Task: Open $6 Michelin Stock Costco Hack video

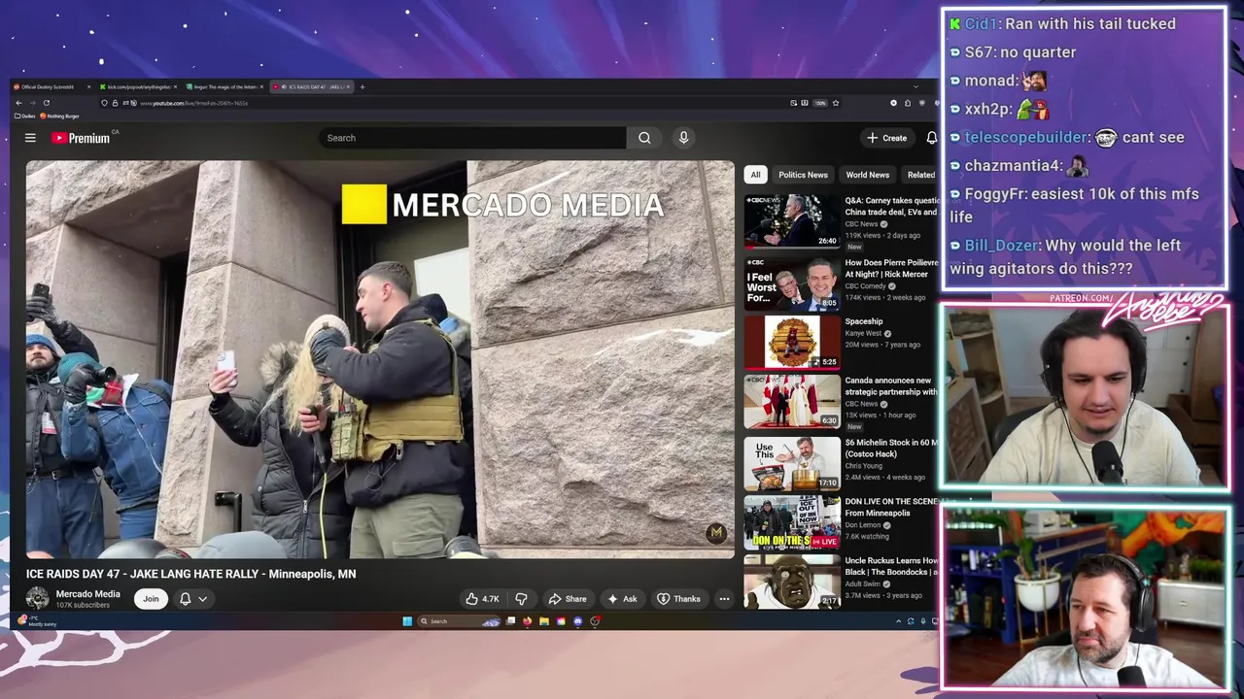Action: click(792, 462)
